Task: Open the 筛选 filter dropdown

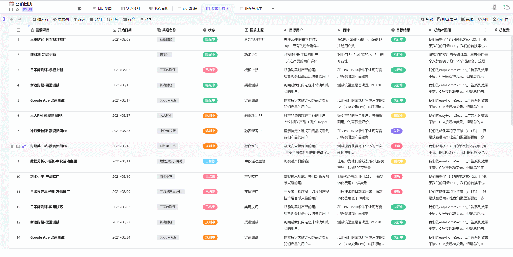Action: (80, 19)
